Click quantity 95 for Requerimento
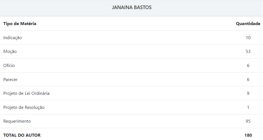This screenshot has width=263, height=140. (248, 121)
